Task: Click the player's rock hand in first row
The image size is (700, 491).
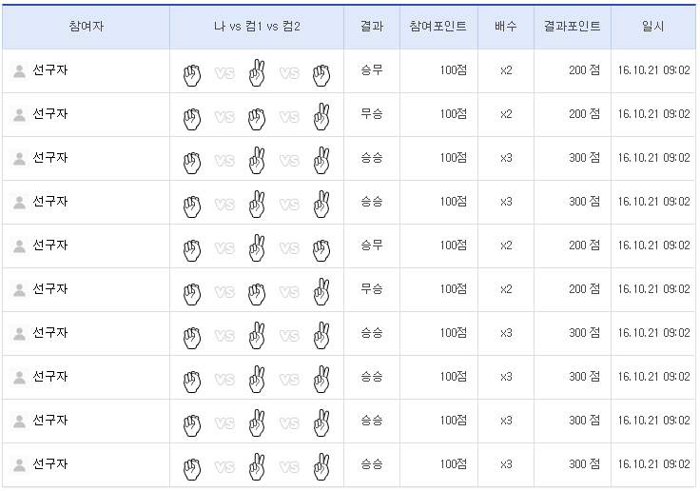Action: 192,73
